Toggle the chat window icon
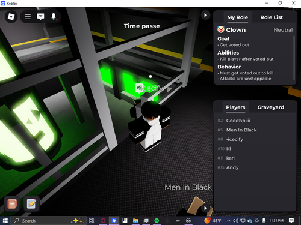The image size is (301, 225). click(40, 17)
